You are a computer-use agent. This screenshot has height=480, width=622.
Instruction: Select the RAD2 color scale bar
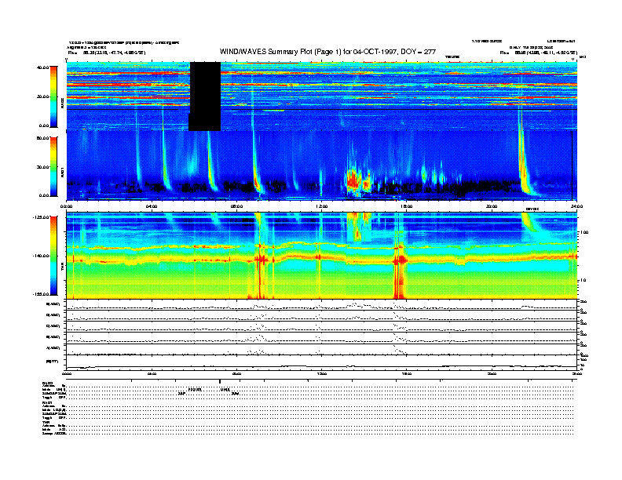click(x=53, y=97)
